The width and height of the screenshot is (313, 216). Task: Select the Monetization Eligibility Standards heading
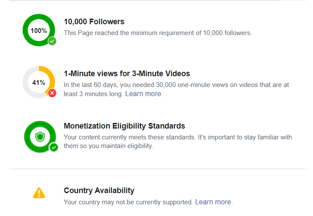(x=124, y=126)
